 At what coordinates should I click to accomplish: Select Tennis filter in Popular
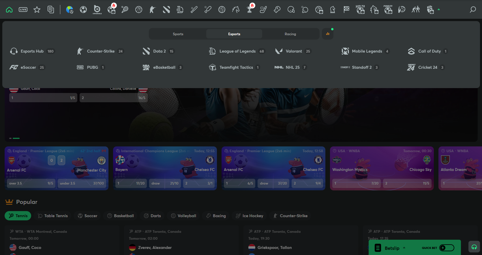click(18, 216)
